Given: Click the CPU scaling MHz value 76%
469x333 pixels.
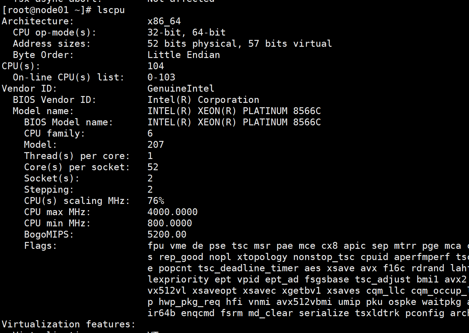Looking at the screenshot, I should tap(155, 201).
